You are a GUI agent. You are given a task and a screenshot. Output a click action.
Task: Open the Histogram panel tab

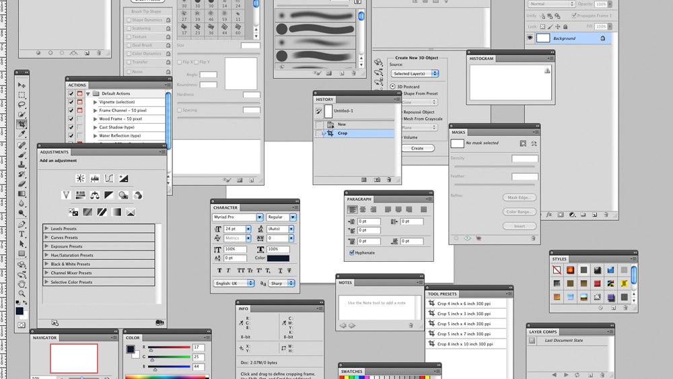point(481,59)
